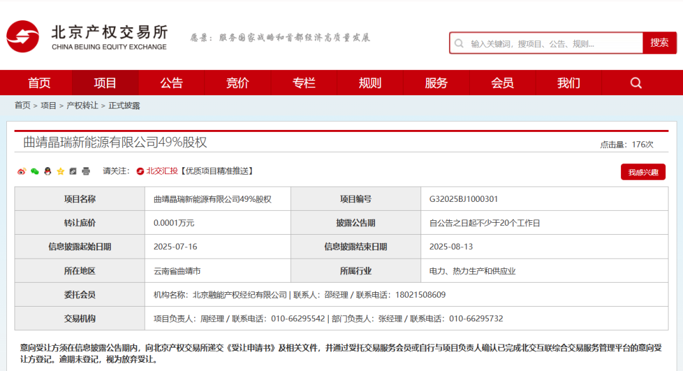Click the 项目编号 table header cell
This screenshot has height=371, width=683.
tap(356, 199)
